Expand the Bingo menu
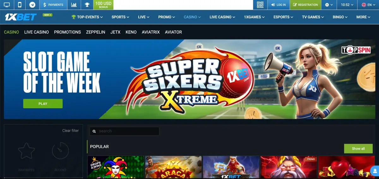Image resolution: width=379 pixels, height=179 pixels. 340,17
